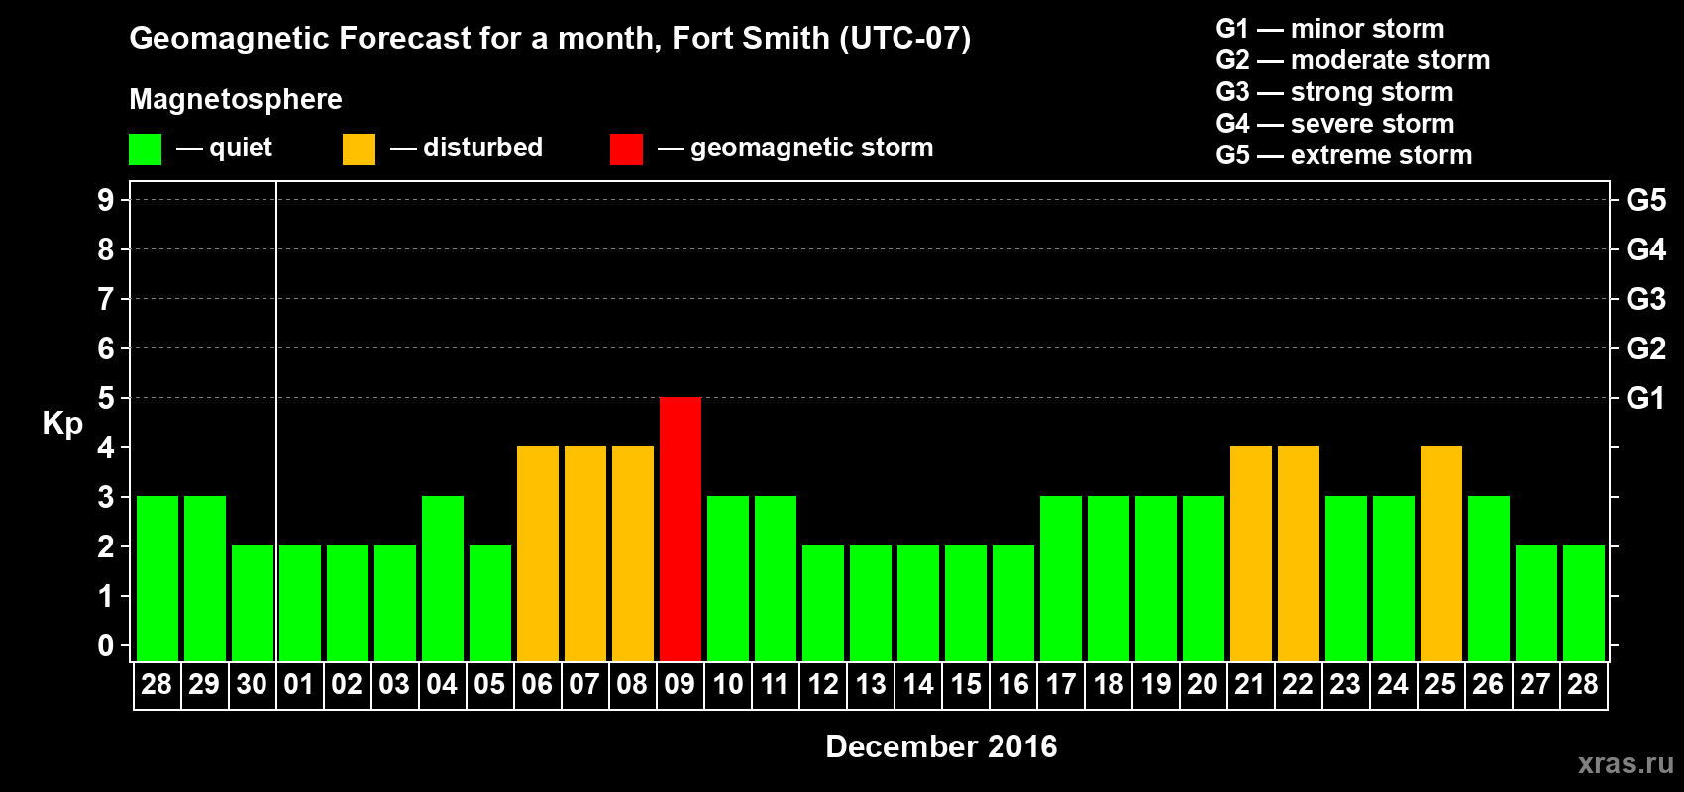The width and height of the screenshot is (1684, 792).
Task: Click date label 11 on the axis
Action: [x=775, y=684]
